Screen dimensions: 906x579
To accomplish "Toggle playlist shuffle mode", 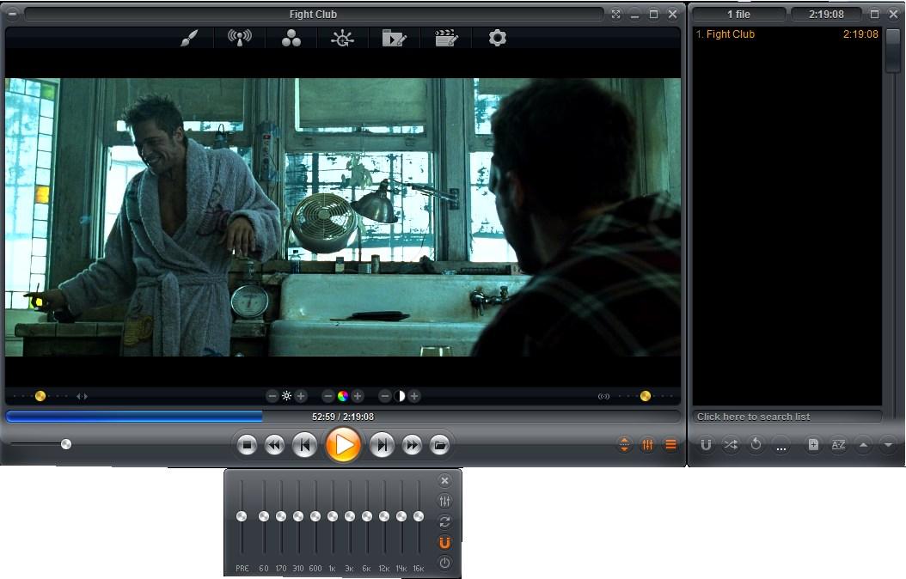I will tap(730, 445).
